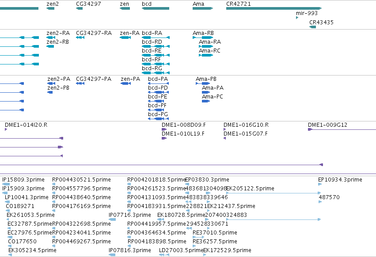This screenshot has height=257, width=376.
Task: Open the CR43435 gene feature
Action: click(312, 27)
